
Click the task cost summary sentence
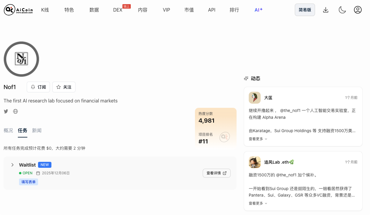tap(44, 148)
